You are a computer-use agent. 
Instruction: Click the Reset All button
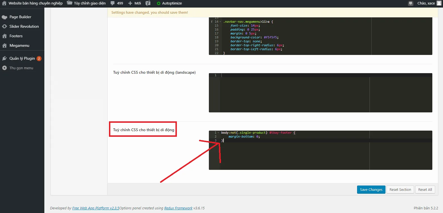(x=425, y=189)
